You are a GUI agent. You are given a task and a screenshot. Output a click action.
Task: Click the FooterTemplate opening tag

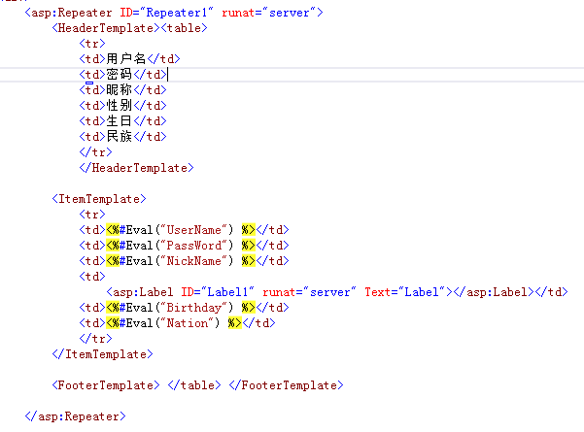(x=106, y=385)
